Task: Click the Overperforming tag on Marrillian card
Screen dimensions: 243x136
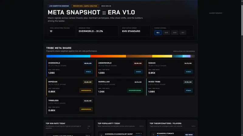Action: 135,90
